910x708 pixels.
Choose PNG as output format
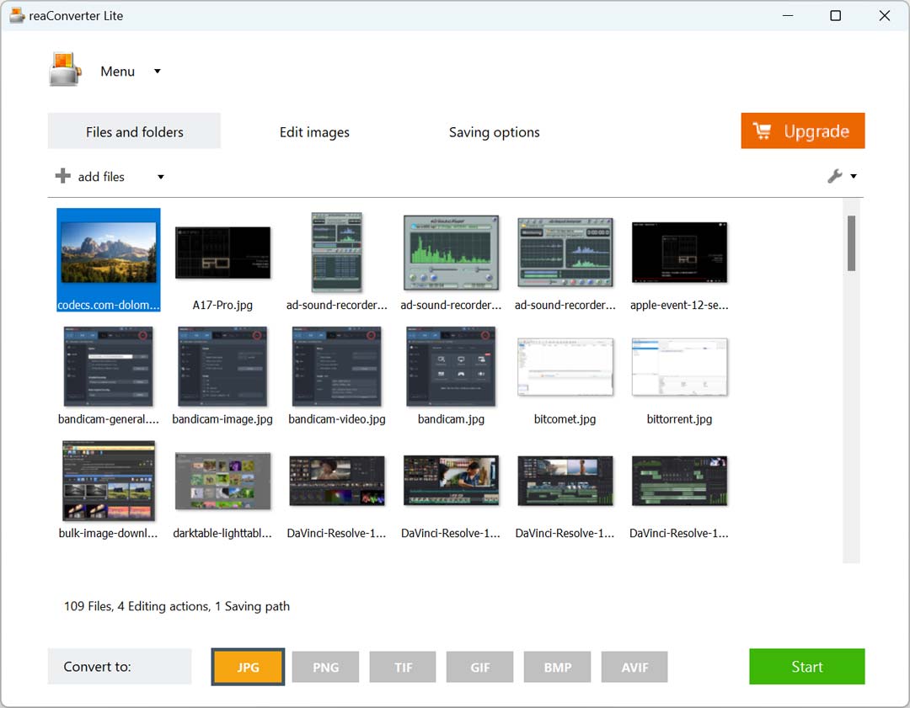pos(325,667)
